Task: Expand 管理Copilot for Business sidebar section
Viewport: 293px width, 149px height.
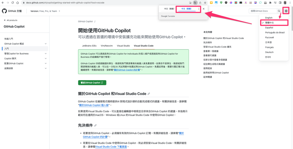Action: [x=45, y=54]
